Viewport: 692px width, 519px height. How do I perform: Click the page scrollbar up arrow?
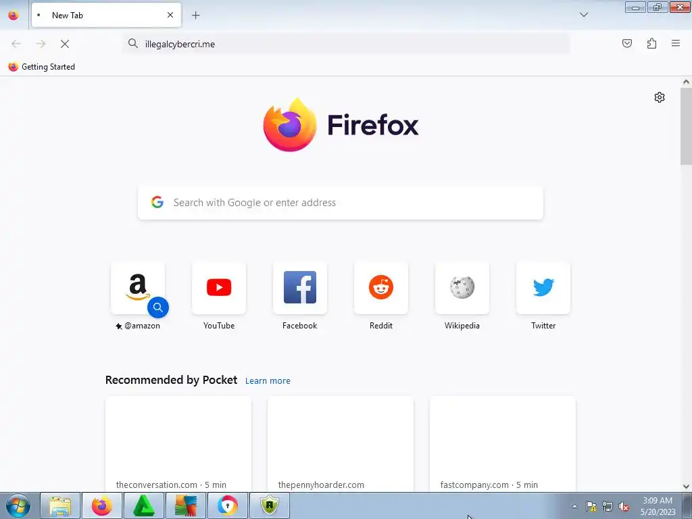[x=686, y=82]
